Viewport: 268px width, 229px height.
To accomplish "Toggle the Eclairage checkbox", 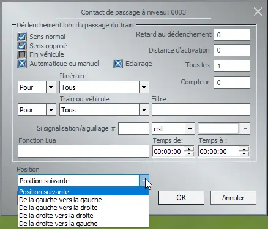I will pyautogui.click(x=118, y=64).
